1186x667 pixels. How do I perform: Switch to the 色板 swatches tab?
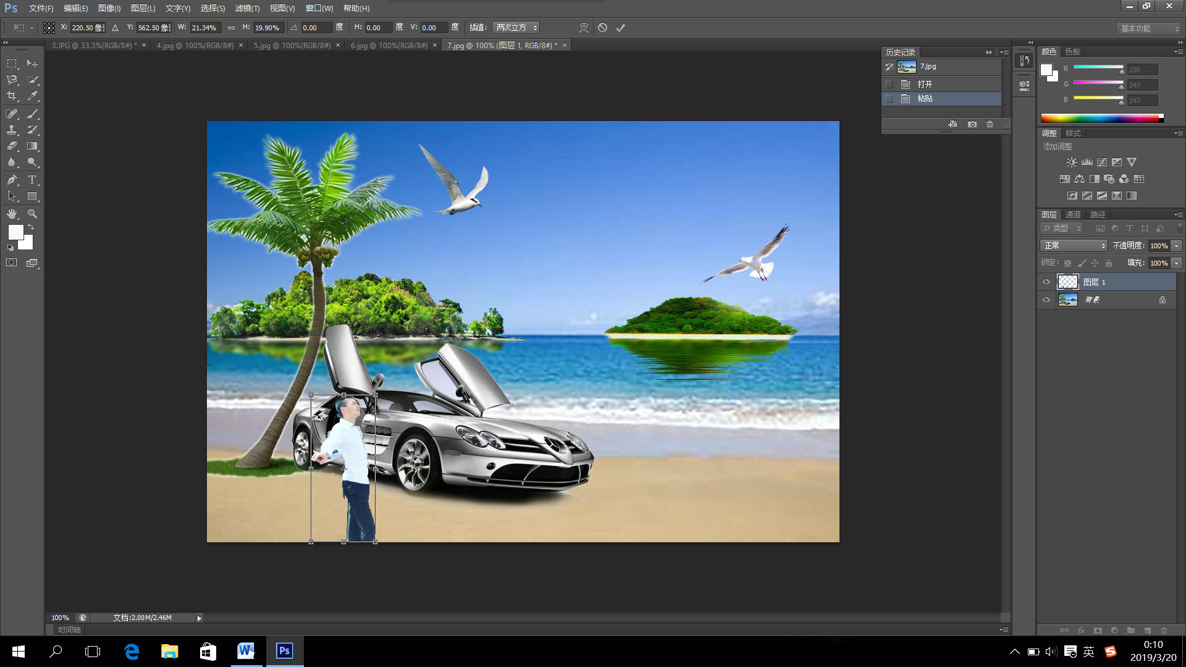tap(1073, 52)
